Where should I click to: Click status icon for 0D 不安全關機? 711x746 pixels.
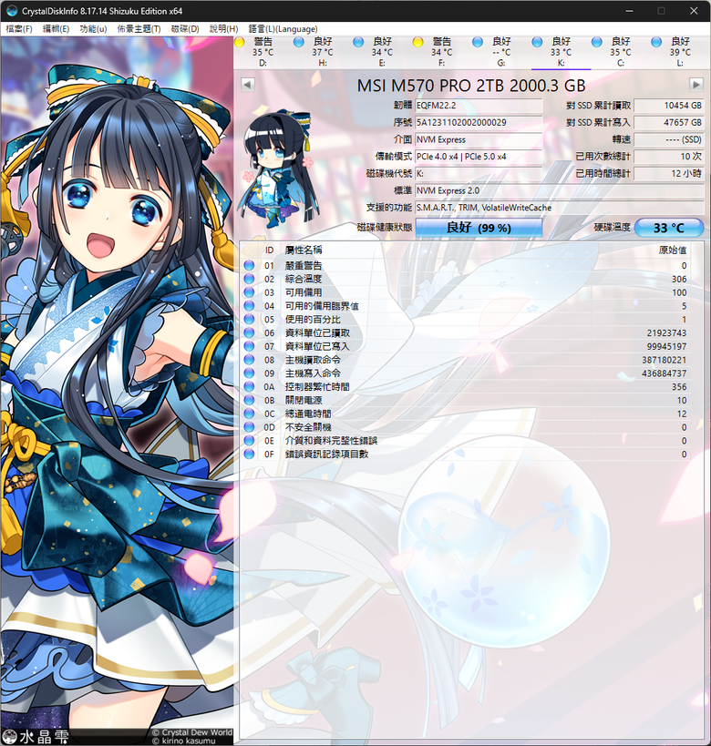(x=249, y=427)
